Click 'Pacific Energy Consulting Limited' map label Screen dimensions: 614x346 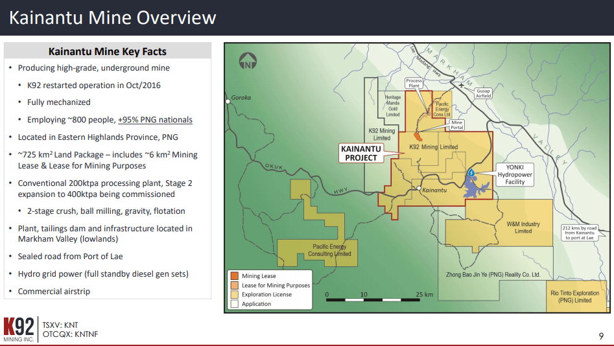329,250
